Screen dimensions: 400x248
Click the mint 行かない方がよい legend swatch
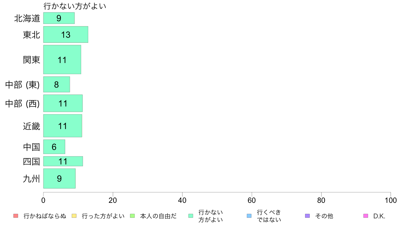(x=191, y=216)
